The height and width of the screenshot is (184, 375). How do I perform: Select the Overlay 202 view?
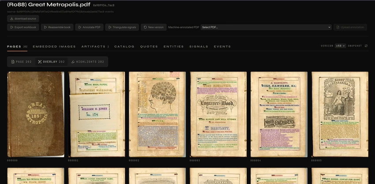click(52, 62)
